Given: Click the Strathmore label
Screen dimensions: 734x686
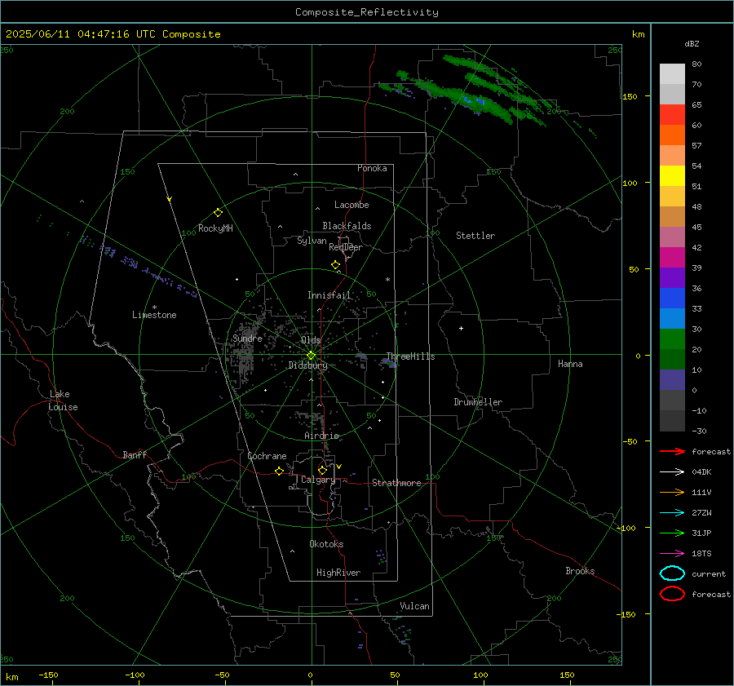Looking at the screenshot, I should pyautogui.click(x=396, y=483).
